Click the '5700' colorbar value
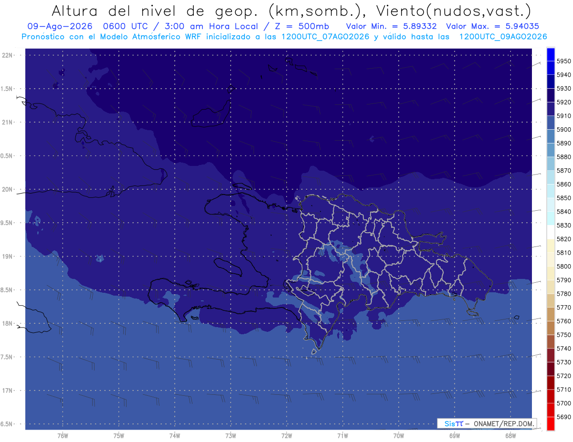 coord(564,403)
